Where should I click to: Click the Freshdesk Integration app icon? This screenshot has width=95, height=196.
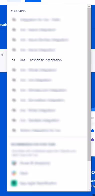click(14, 60)
